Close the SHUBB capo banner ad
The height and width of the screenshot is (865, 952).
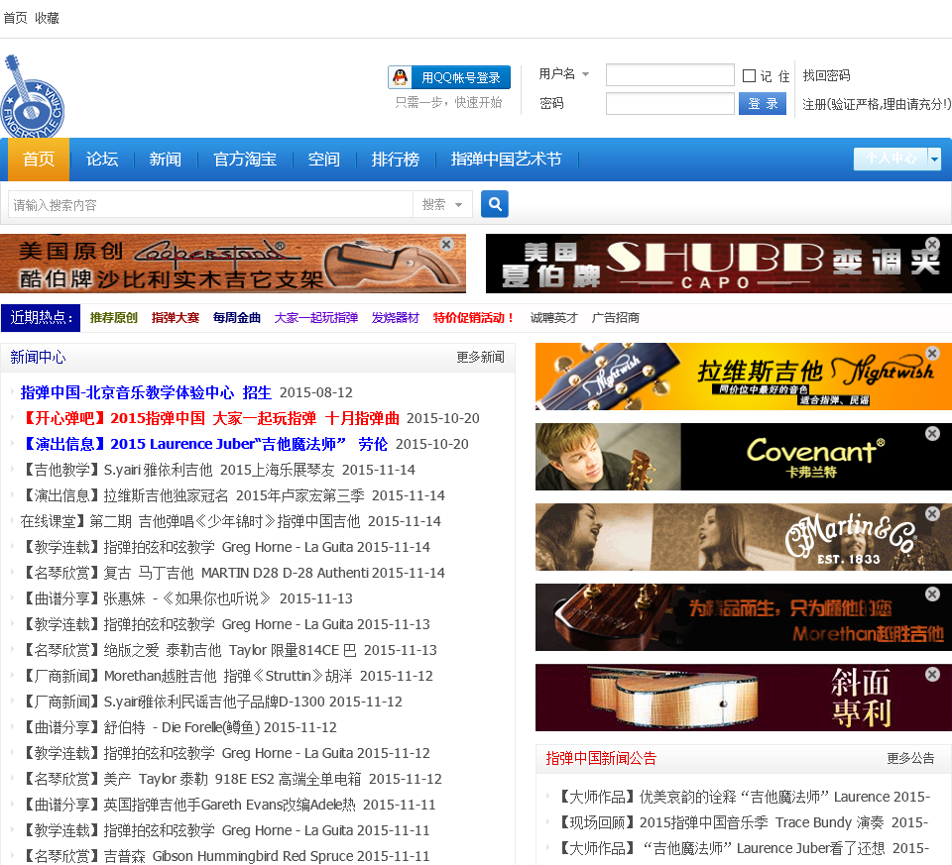tap(932, 244)
